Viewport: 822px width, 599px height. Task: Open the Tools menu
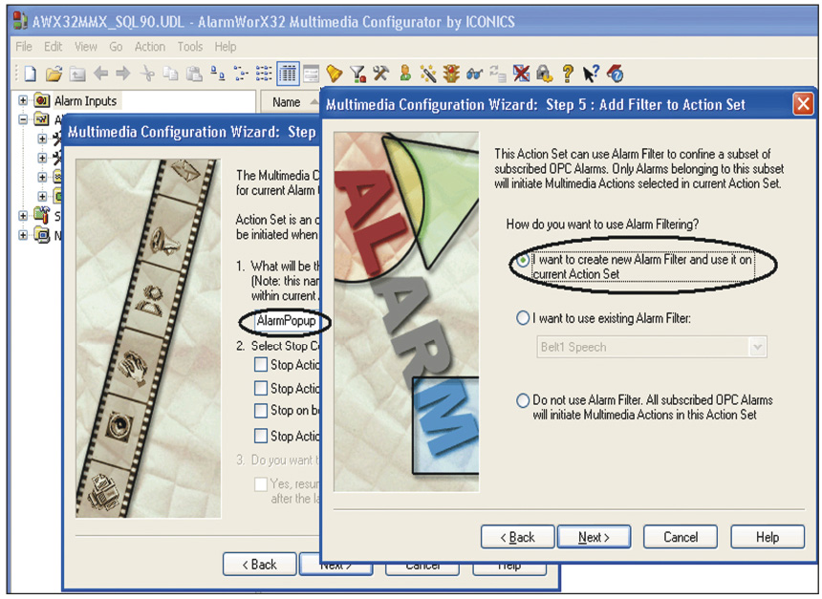point(190,47)
